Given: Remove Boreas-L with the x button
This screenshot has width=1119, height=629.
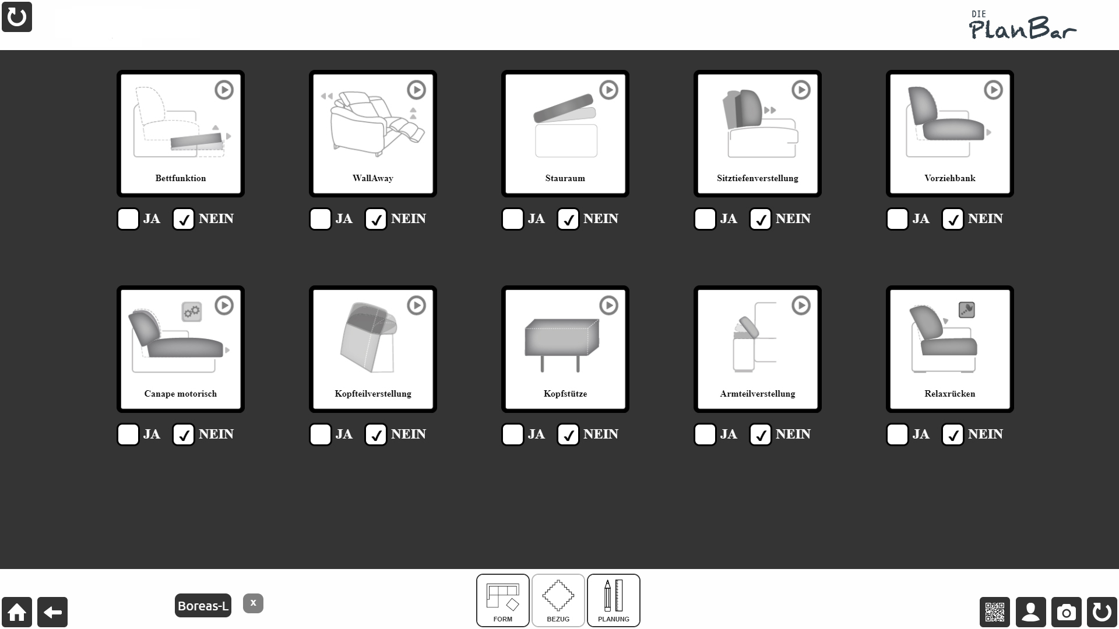Looking at the screenshot, I should 253,603.
